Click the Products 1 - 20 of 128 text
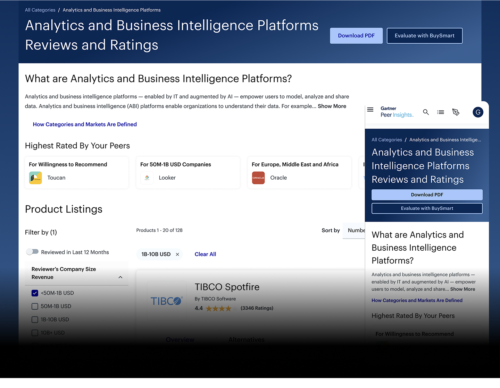This screenshot has height=388, width=500. coord(159,230)
